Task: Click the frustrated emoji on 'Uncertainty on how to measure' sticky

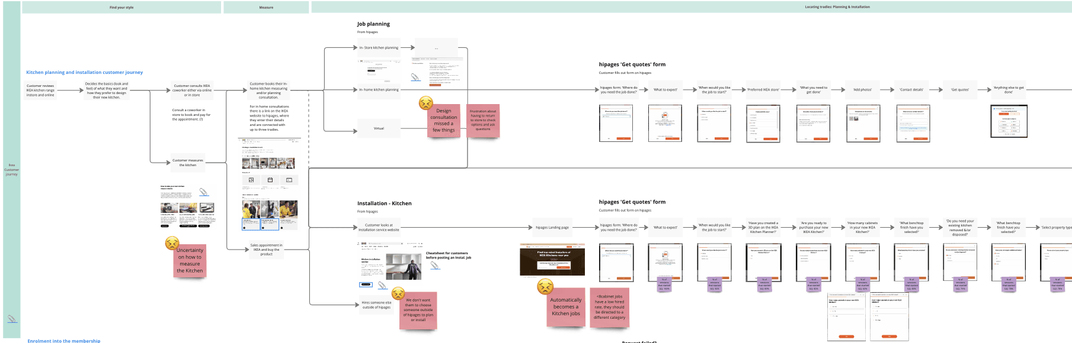Action: [172, 242]
